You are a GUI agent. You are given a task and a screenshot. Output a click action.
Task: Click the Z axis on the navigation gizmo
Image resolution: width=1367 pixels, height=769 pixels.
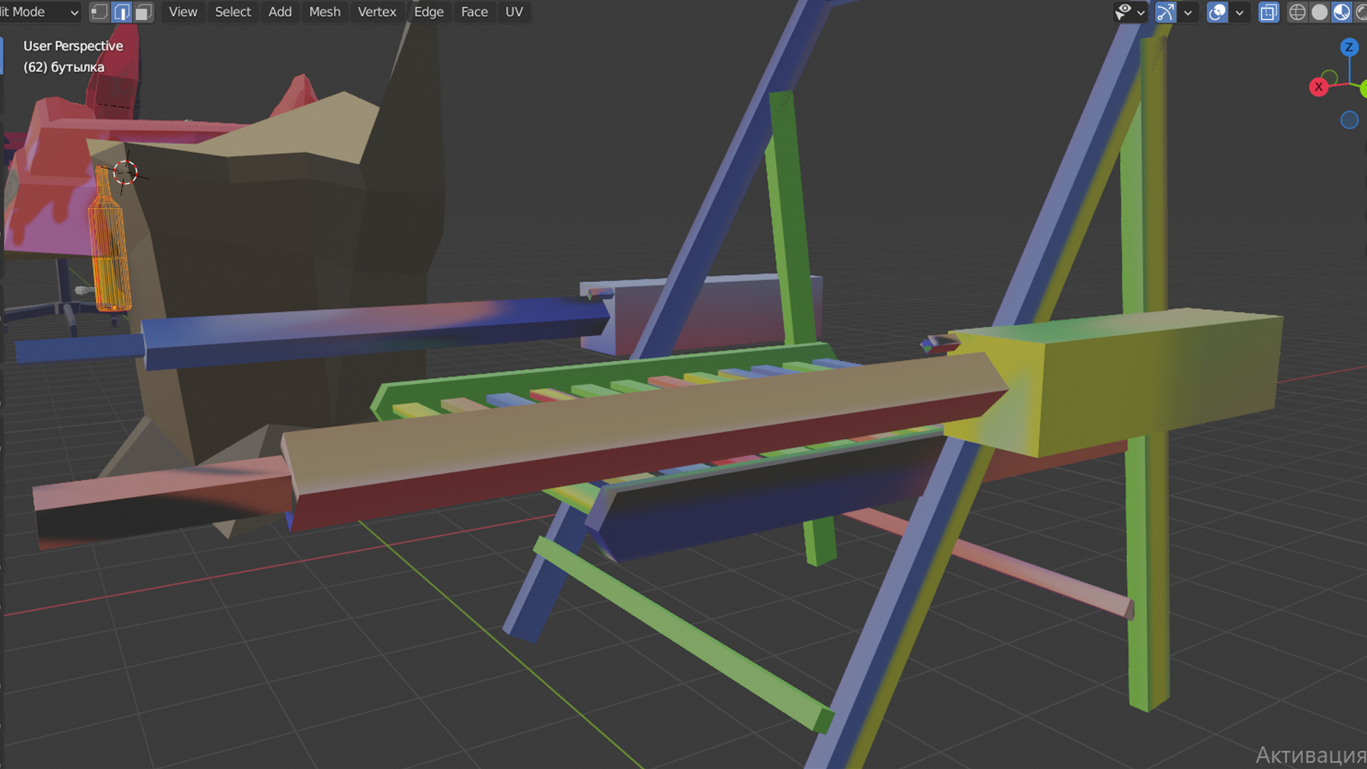[1348, 48]
